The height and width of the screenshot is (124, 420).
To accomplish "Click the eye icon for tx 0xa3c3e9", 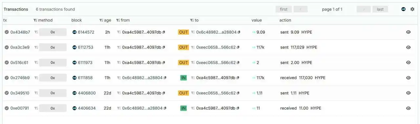I will click(409, 47).
